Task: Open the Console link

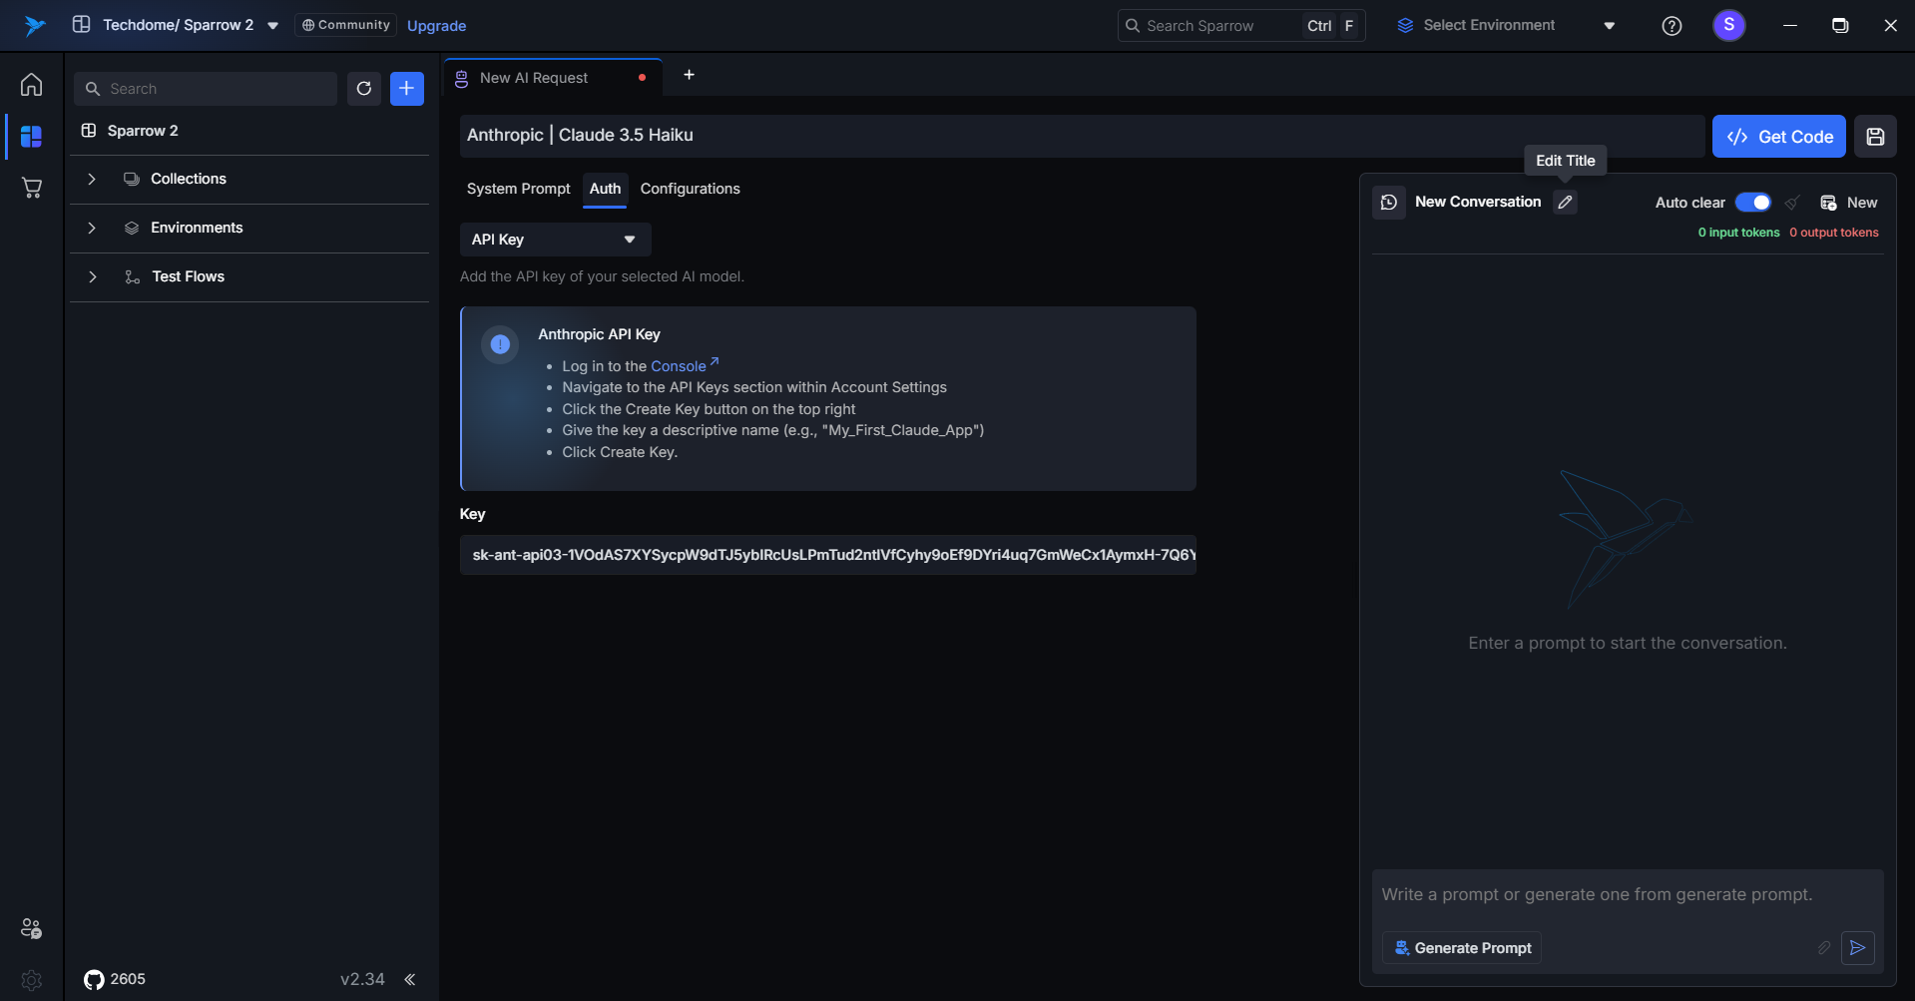Action: click(x=679, y=366)
